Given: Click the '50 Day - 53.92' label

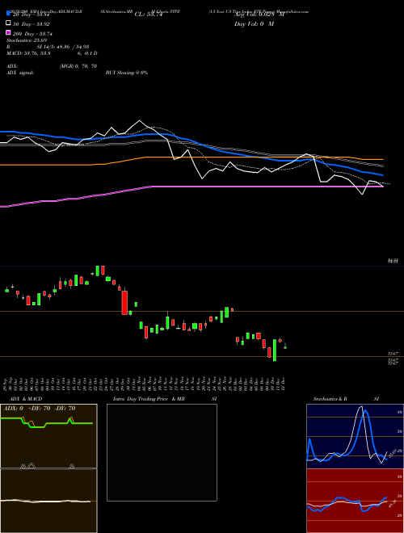Looking at the screenshot, I should coord(32,24).
